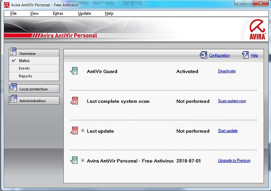The width and height of the screenshot is (271, 191).
Task: Click Scan system now link
Action: click(x=232, y=101)
